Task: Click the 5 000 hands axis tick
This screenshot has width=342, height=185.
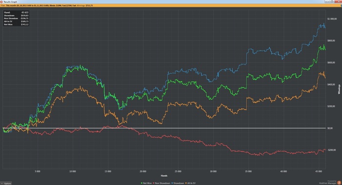Action: click(x=38, y=171)
